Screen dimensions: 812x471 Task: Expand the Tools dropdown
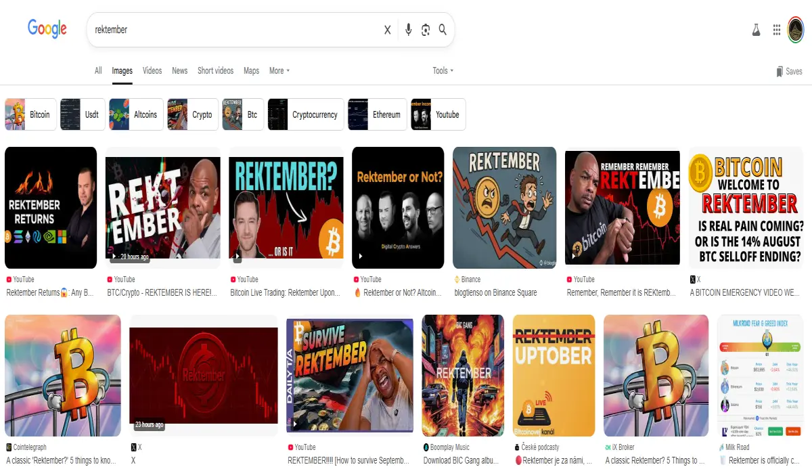[x=443, y=70]
